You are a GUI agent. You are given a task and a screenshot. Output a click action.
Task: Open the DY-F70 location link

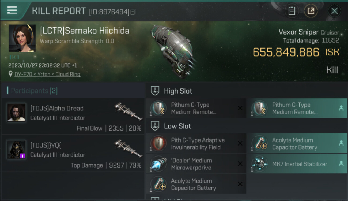tap(48, 74)
